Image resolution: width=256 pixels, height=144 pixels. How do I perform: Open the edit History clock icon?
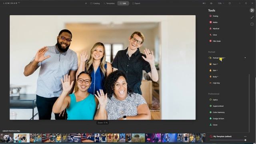pos(252,24)
